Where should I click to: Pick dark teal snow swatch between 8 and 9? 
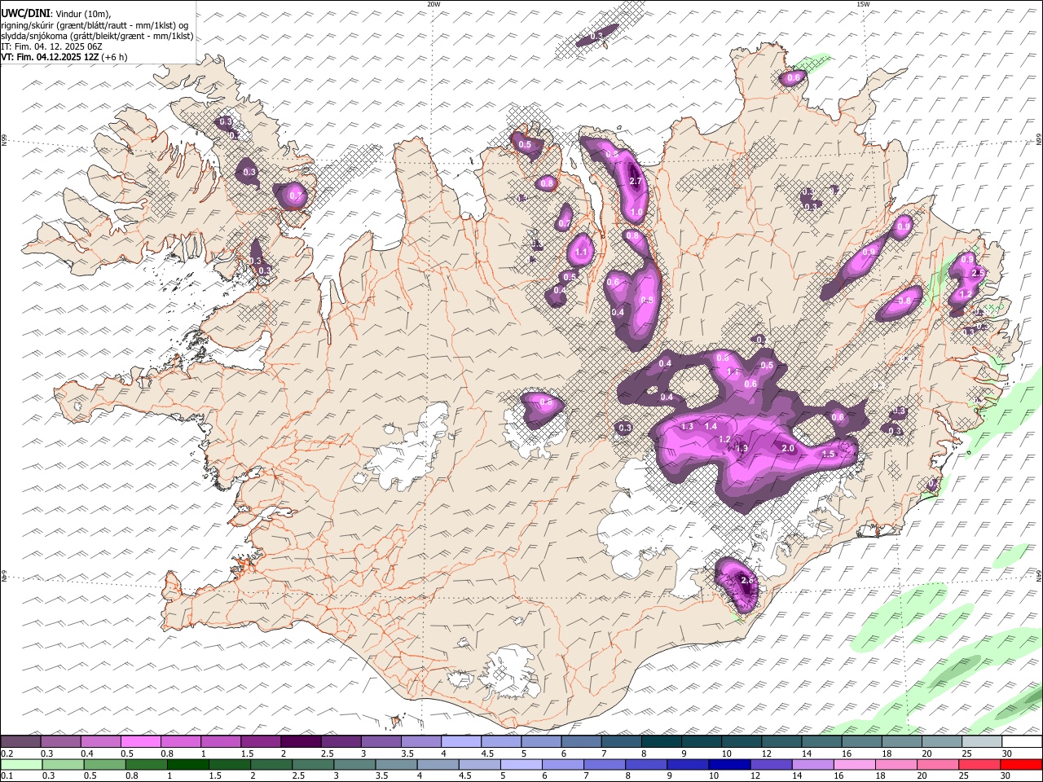pos(661,741)
